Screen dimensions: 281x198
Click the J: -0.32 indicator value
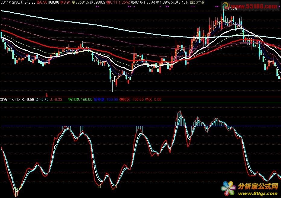pos(56,99)
